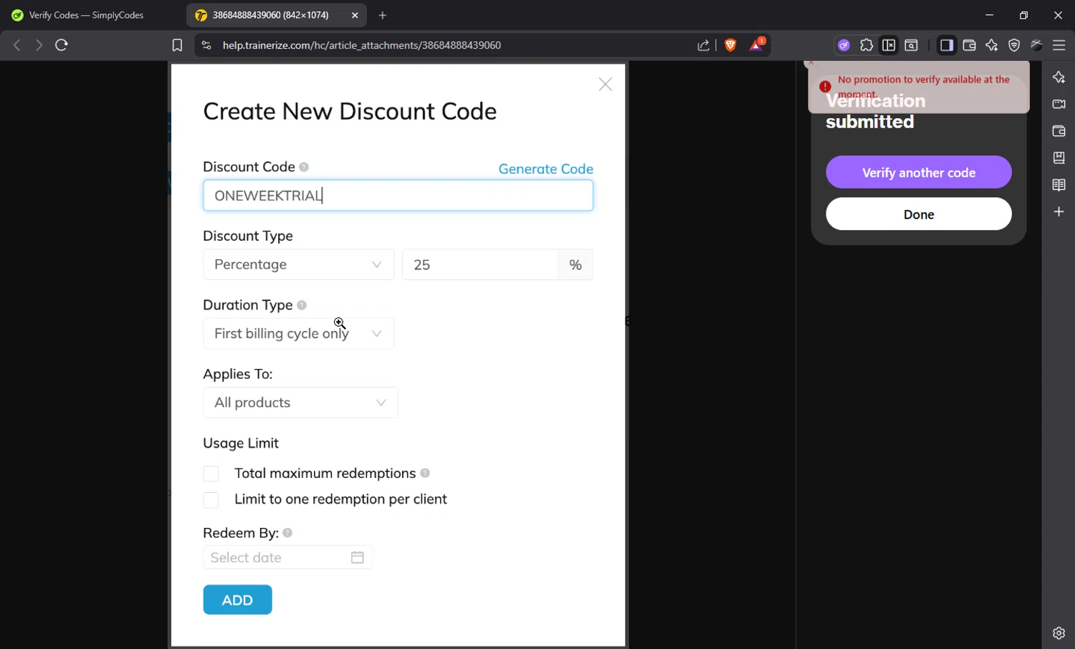1075x649 pixels.
Task: Go forward with the browser forward arrow
Action: (x=39, y=45)
